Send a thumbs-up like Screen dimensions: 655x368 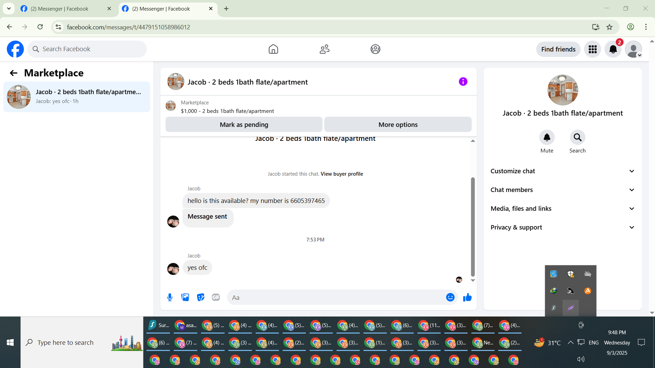(x=467, y=297)
